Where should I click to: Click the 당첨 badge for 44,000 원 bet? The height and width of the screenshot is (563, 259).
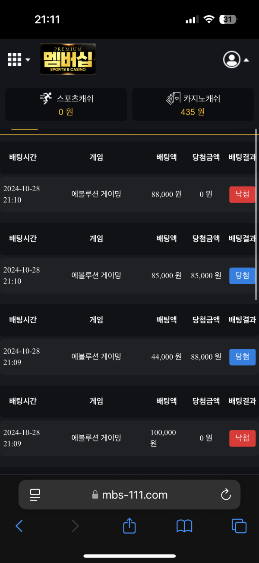pyautogui.click(x=242, y=357)
